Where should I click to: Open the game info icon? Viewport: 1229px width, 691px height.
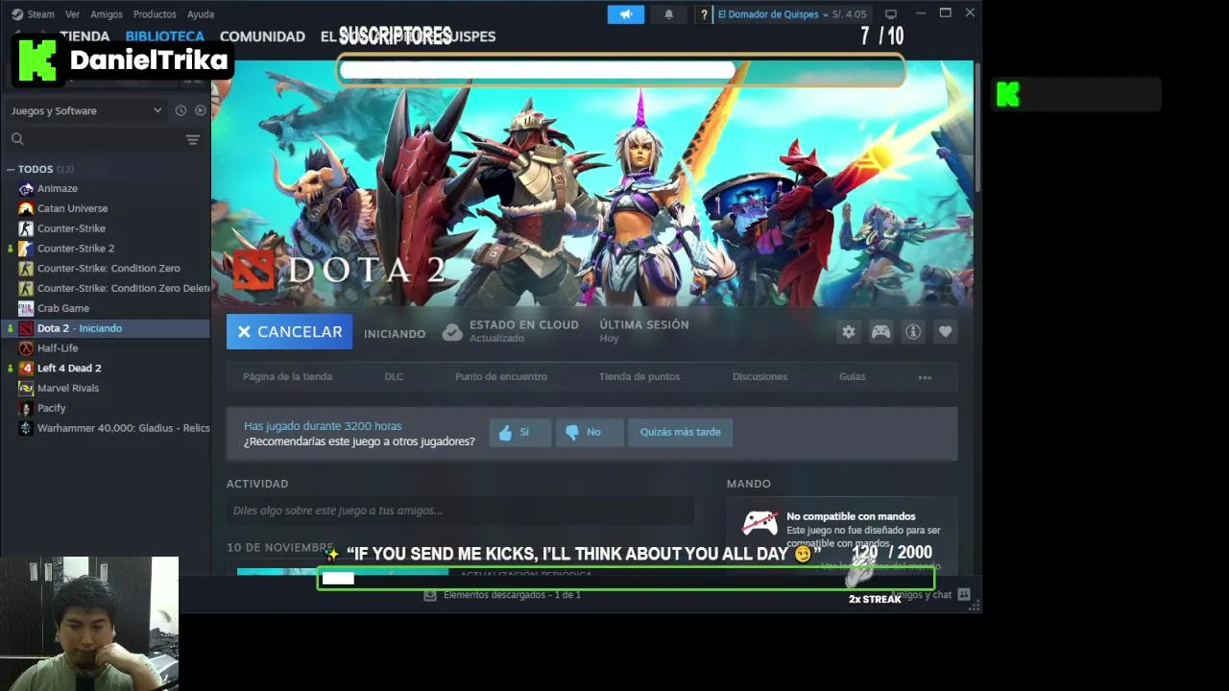click(913, 332)
